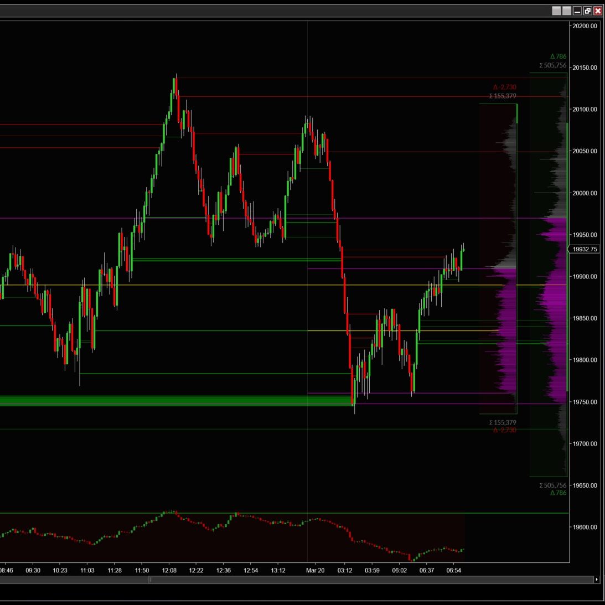
Task: Click the 12:08 time axis label
Action: [x=169, y=570]
